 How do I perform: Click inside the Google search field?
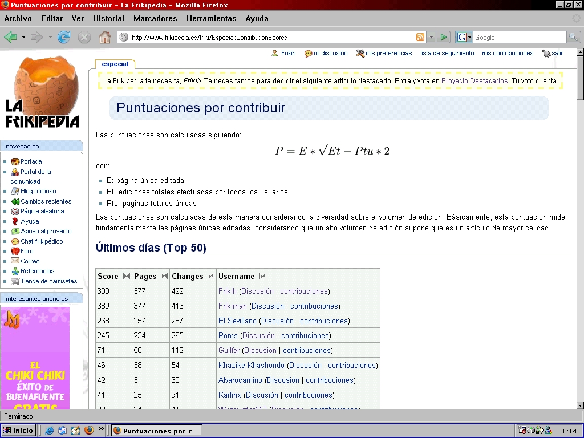coord(519,38)
